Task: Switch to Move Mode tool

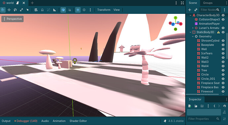Action: coord(9,10)
